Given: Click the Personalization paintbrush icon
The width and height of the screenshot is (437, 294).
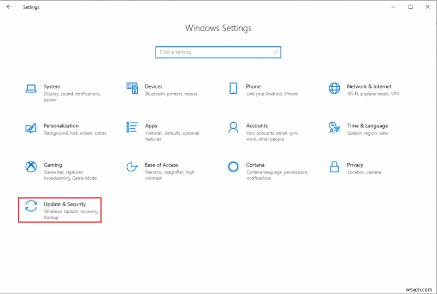Looking at the screenshot, I should coord(31,128).
